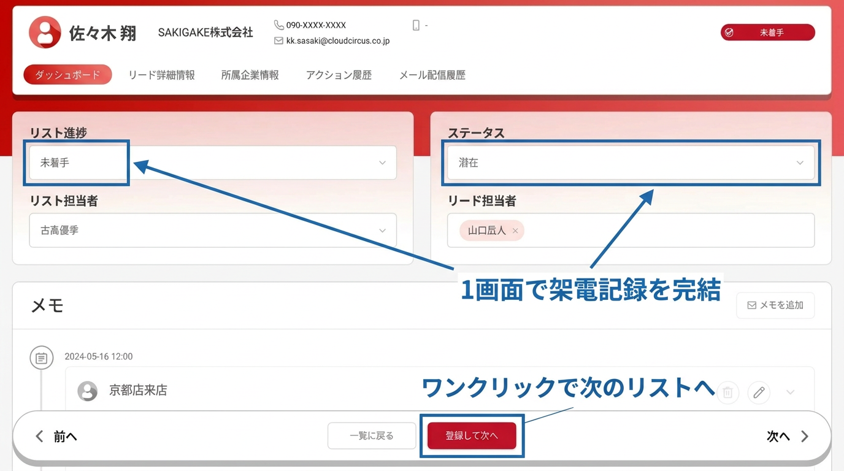Expand the 京都店来店 memo with the chevron
This screenshot has width=844, height=471.
[790, 392]
